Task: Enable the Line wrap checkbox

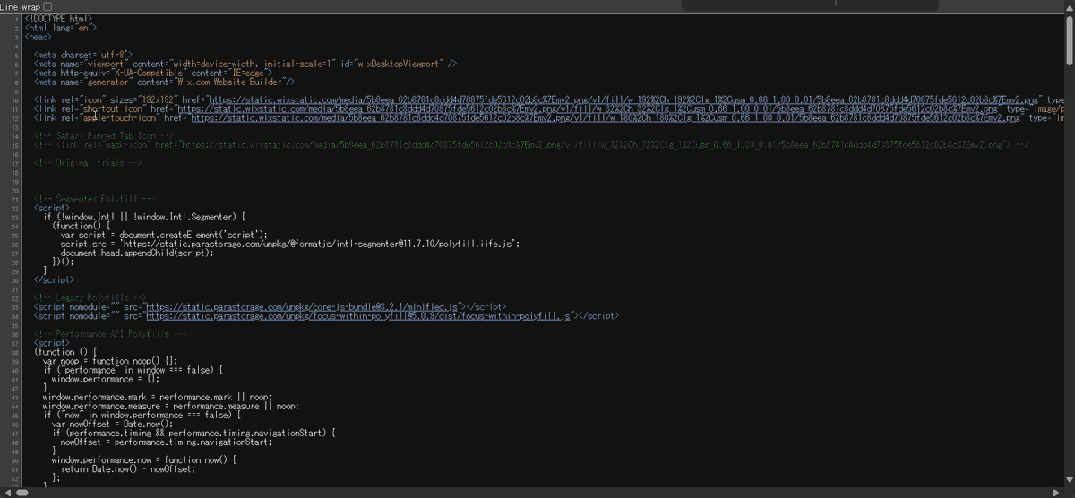Action: [47, 6]
